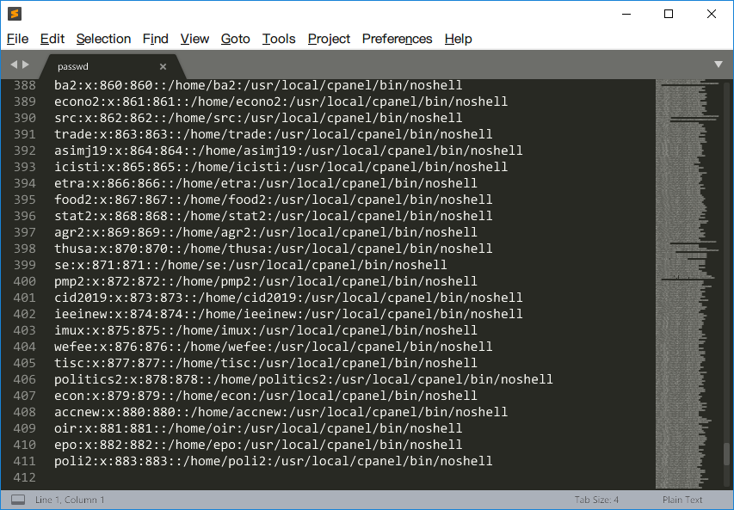Place cursor on the pmp2 line
The height and width of the screenshot is (510, 734).
[x=266, y=281]
